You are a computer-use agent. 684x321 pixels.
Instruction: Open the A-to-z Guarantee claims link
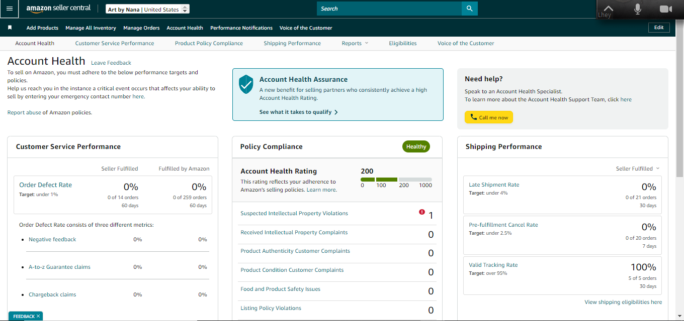[x=59, y=267]
